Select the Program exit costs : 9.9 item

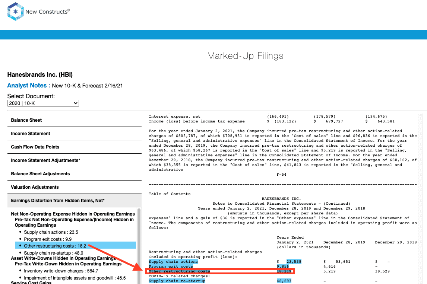[x=48, y=239]
